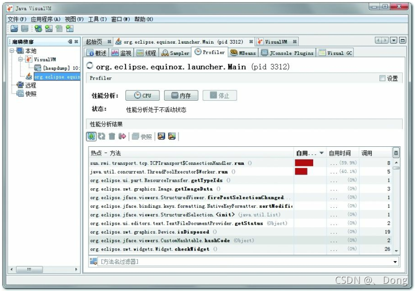Click the 方法名过滤器 filter field

pyautogui.click(x=245, y=262)
